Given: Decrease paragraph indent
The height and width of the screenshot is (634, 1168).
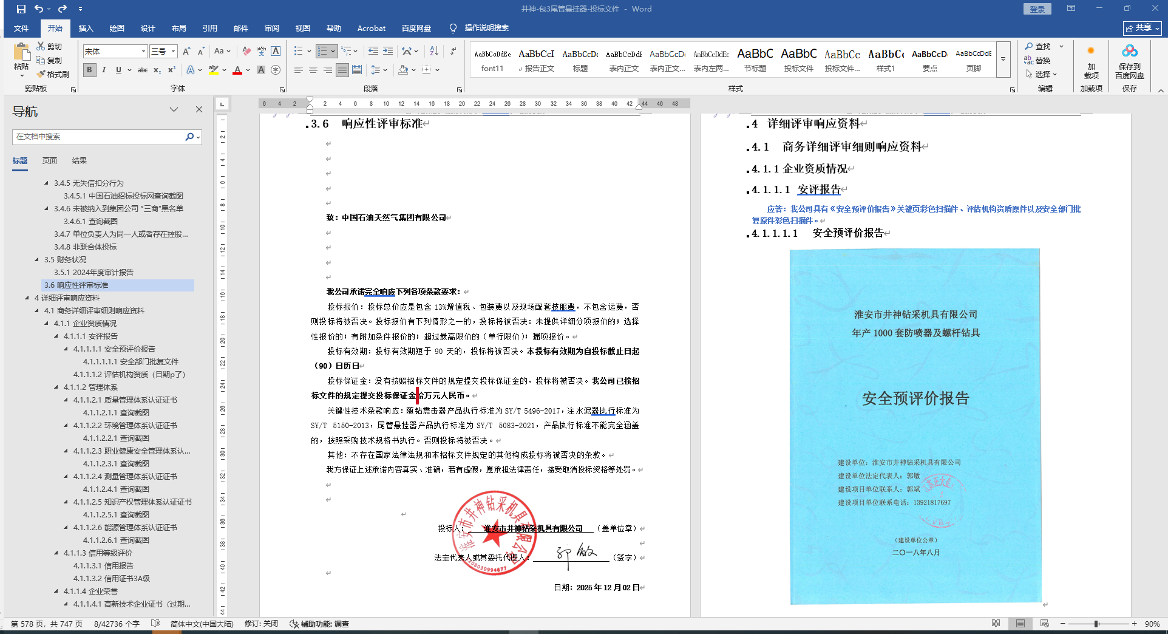Looking at the screenshot, I should (373, 51).
